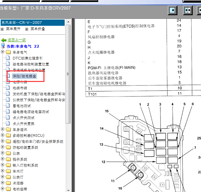Expand the 车身通讯 folder
This screenshot has height=192, width=201.
(2, 129)
